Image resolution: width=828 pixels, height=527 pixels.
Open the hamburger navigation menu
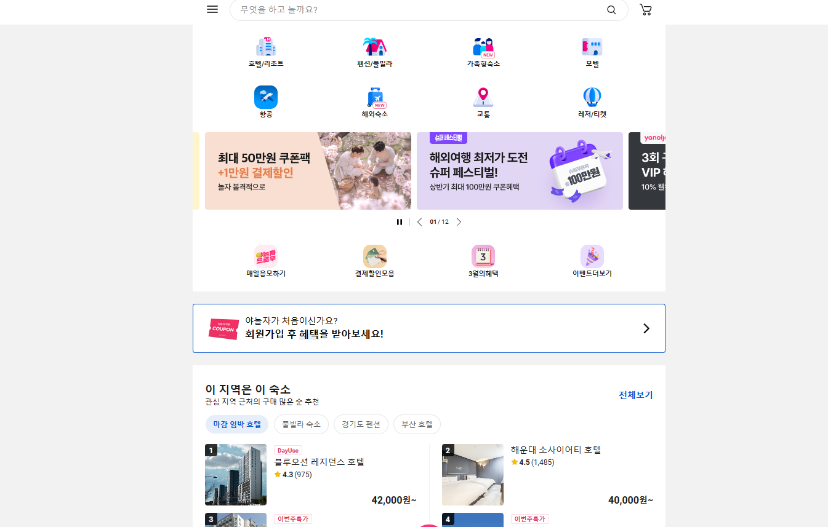212,9
